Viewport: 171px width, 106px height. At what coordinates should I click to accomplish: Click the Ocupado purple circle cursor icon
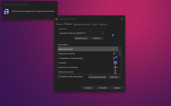(115, 63)
